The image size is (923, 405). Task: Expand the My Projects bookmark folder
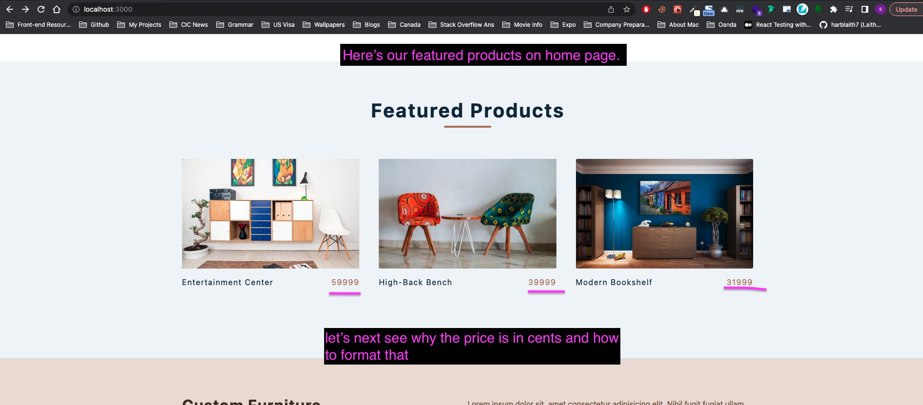140,25
